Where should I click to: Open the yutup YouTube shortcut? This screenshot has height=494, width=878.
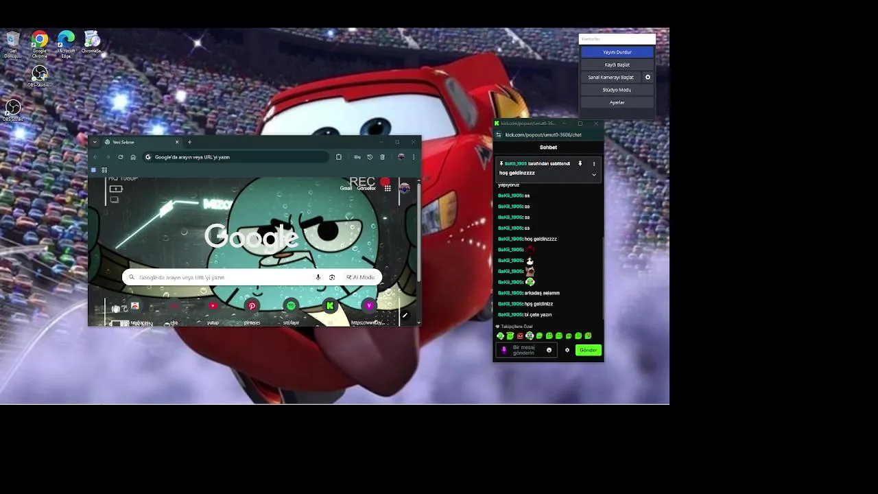pos(213,311)
